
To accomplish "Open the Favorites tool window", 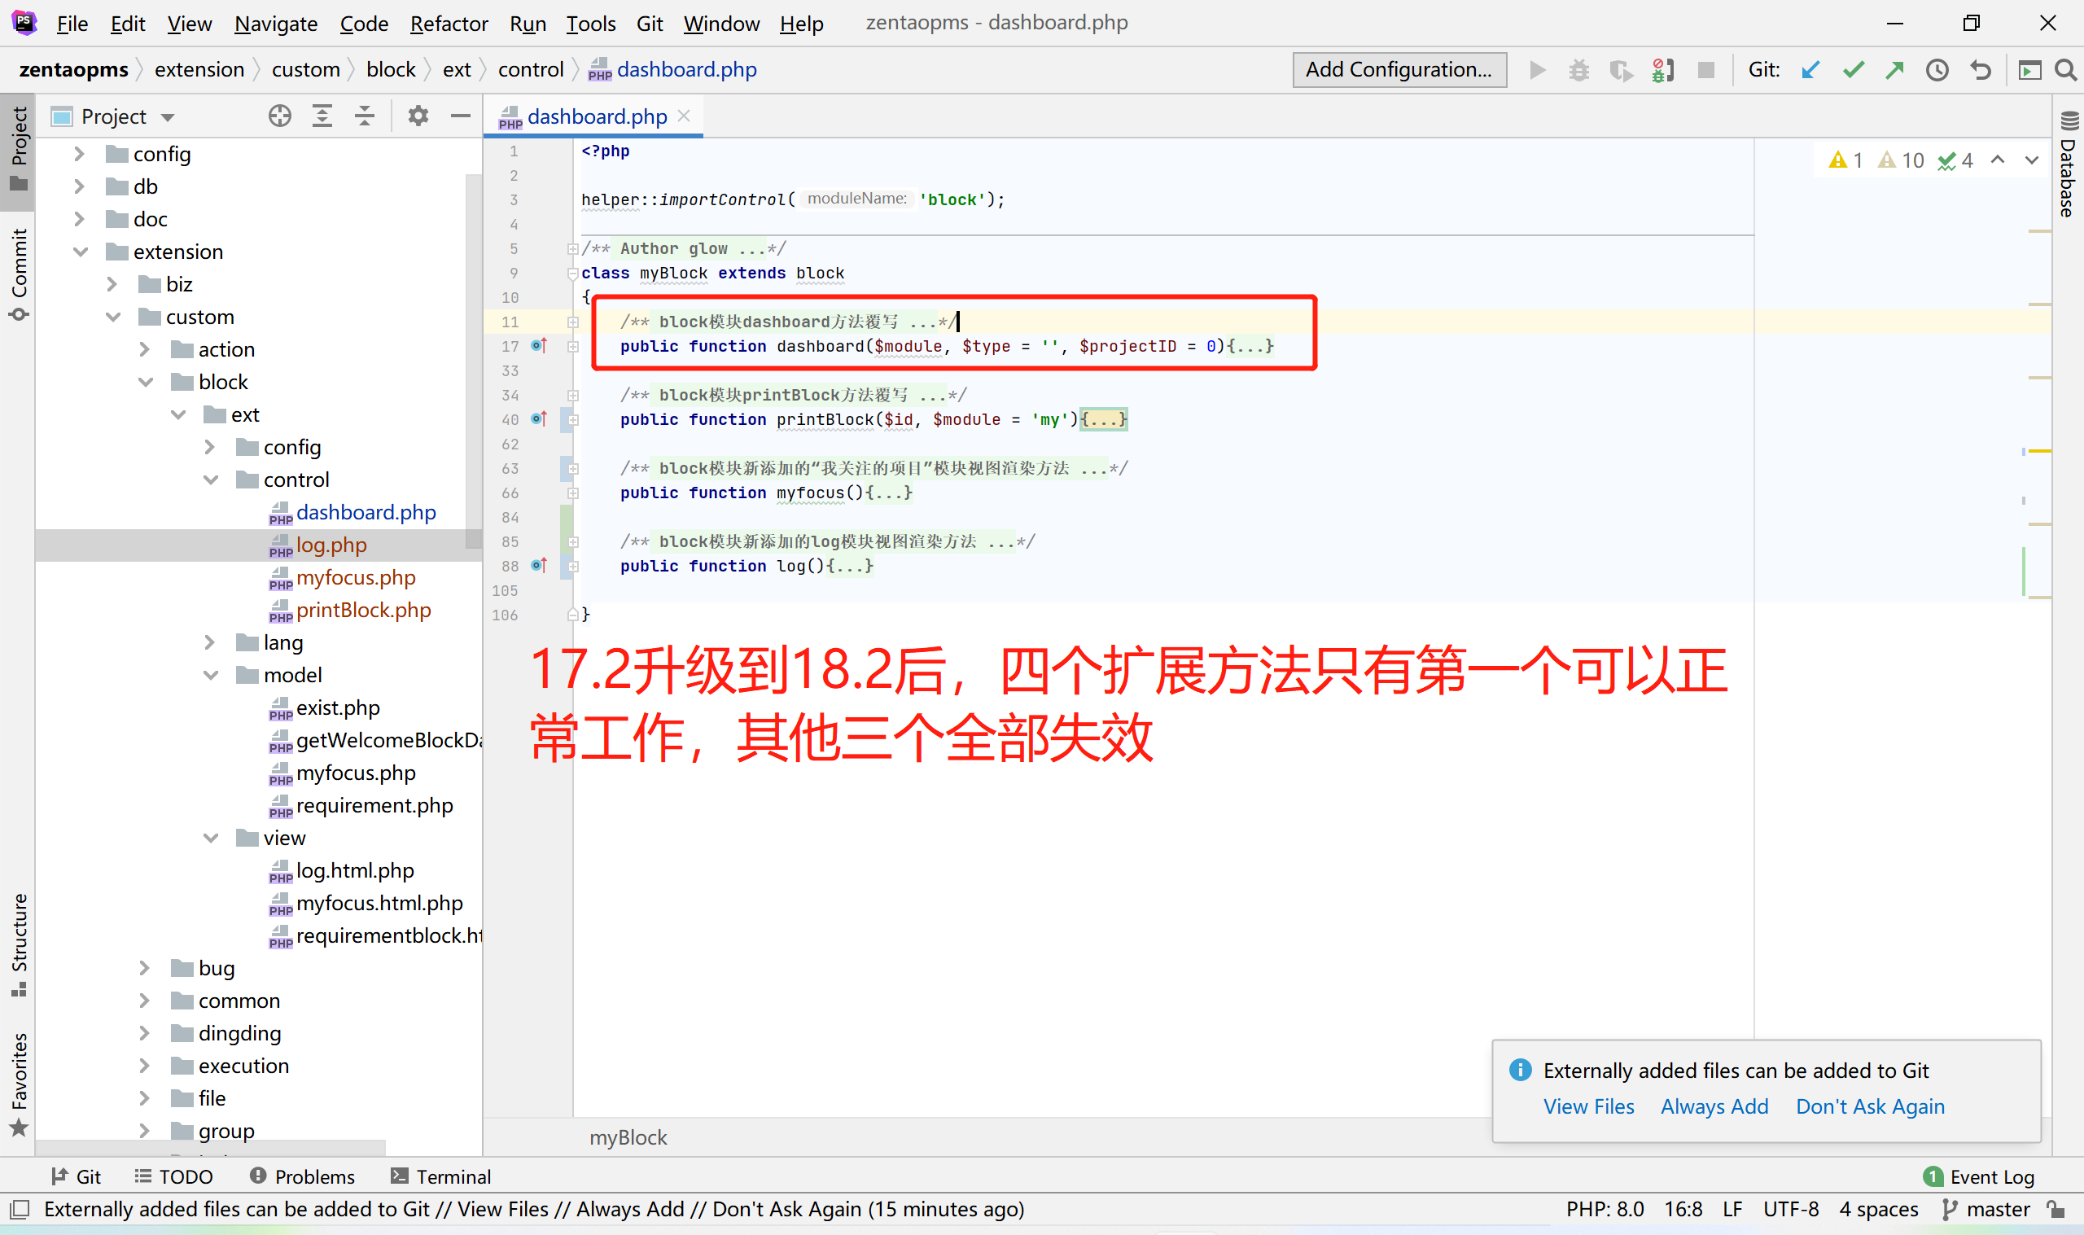I will (x=20, y=1084).
